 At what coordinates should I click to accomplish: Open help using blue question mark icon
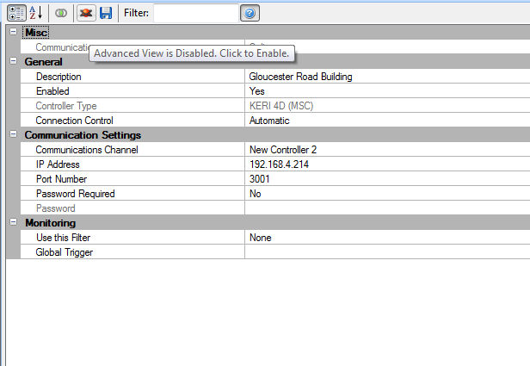point(249,13)
